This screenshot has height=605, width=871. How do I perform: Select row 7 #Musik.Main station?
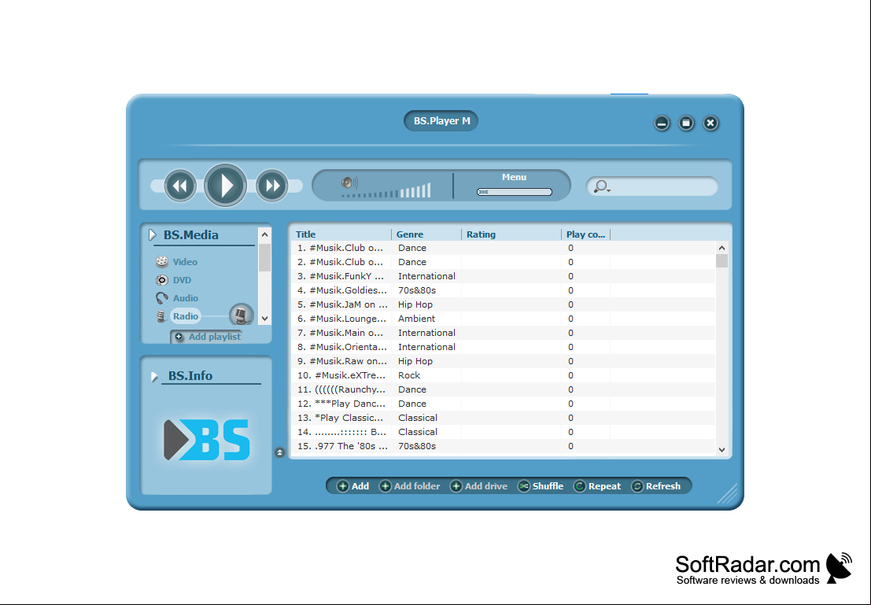coord(504,333)
